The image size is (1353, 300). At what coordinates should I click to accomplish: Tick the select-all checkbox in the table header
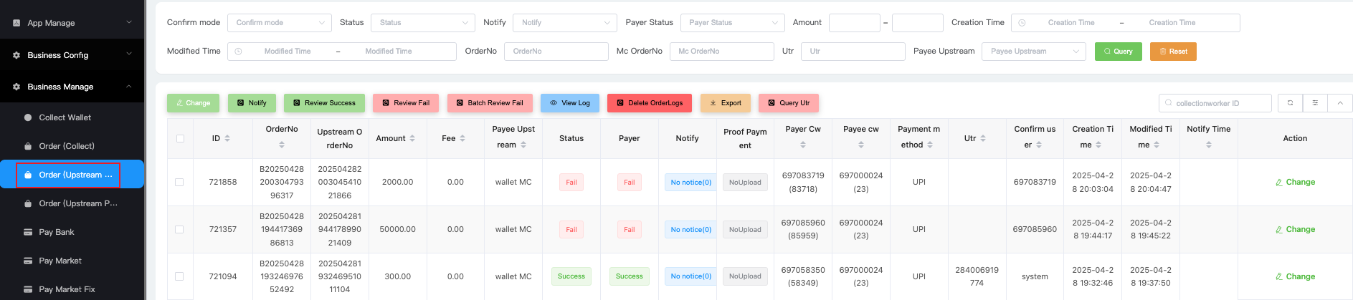click(x=180, y=139)
